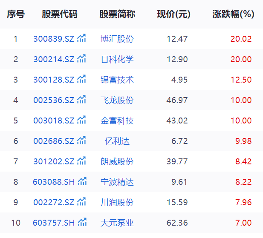Open stock code 002686.SZ link
This screenshot has height=238, width=263.
[x=54, y=141]
